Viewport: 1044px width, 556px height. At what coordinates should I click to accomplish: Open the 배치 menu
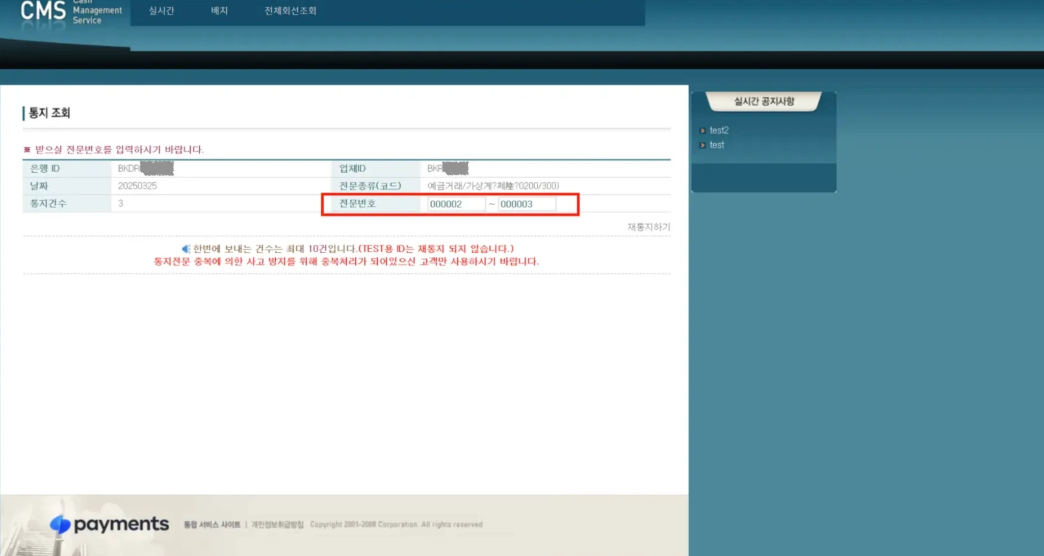[219, 11]
